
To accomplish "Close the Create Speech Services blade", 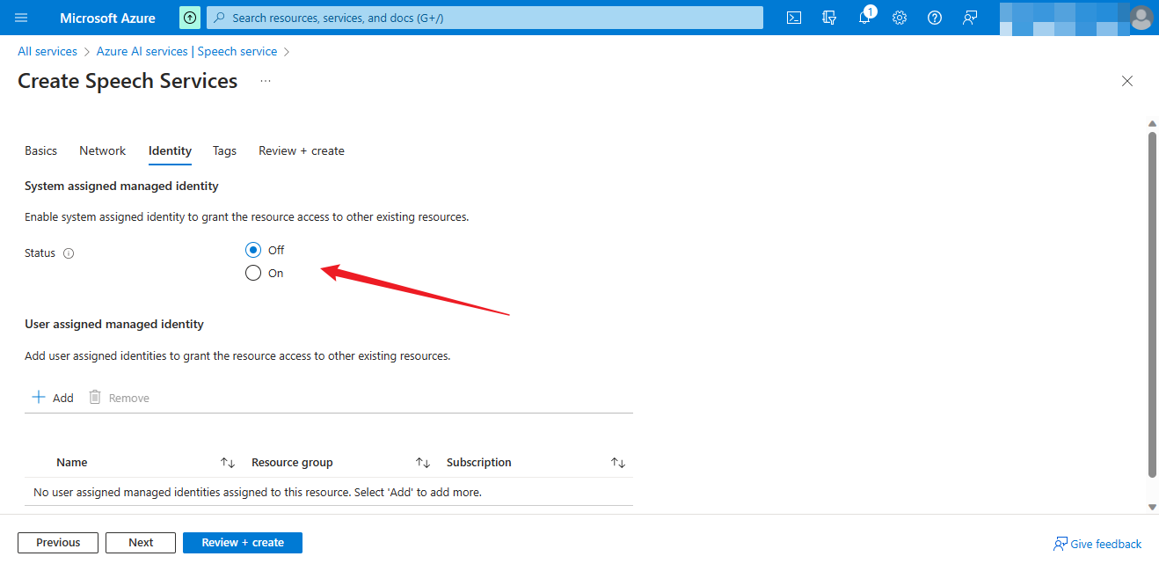I will (x=1127, y=81).
